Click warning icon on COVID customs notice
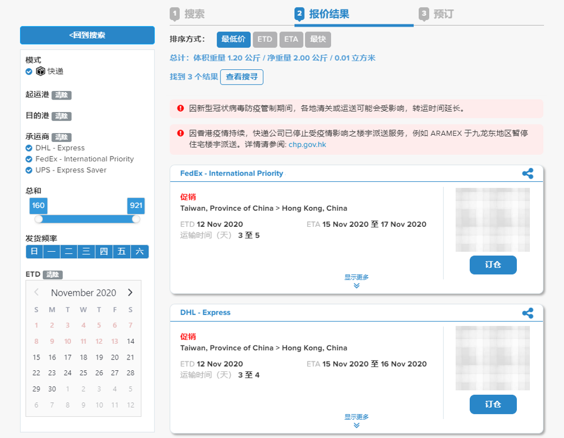Viewport: 564px width, 438px height. pyautogui.click(x=180, y=108)
